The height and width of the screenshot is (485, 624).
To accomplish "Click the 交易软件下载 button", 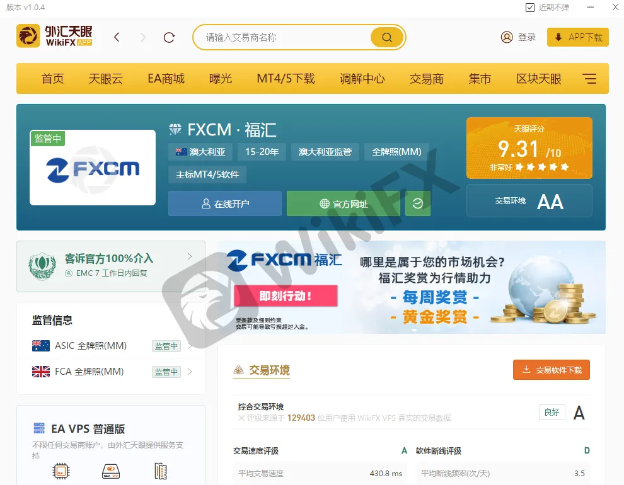I will tap(551, 370).
